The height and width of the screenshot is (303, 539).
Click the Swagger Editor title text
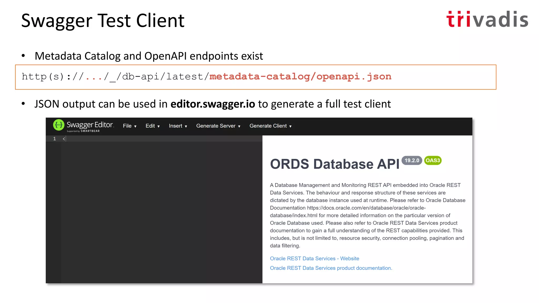tap(90, 124)
